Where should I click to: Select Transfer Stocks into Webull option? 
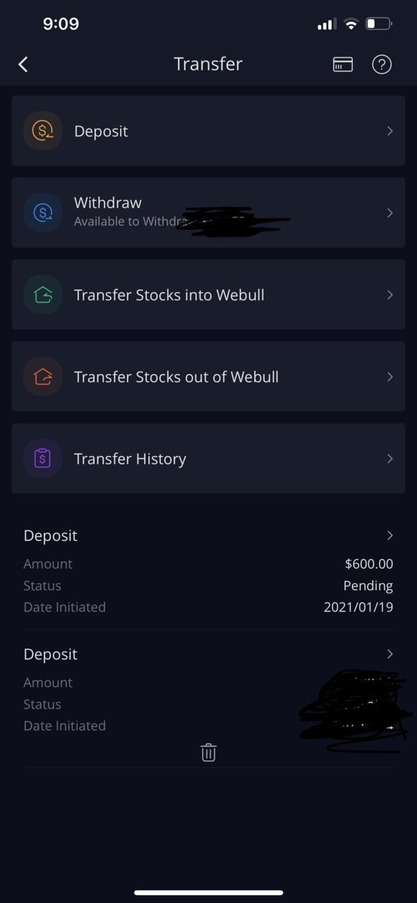[208, 294]
